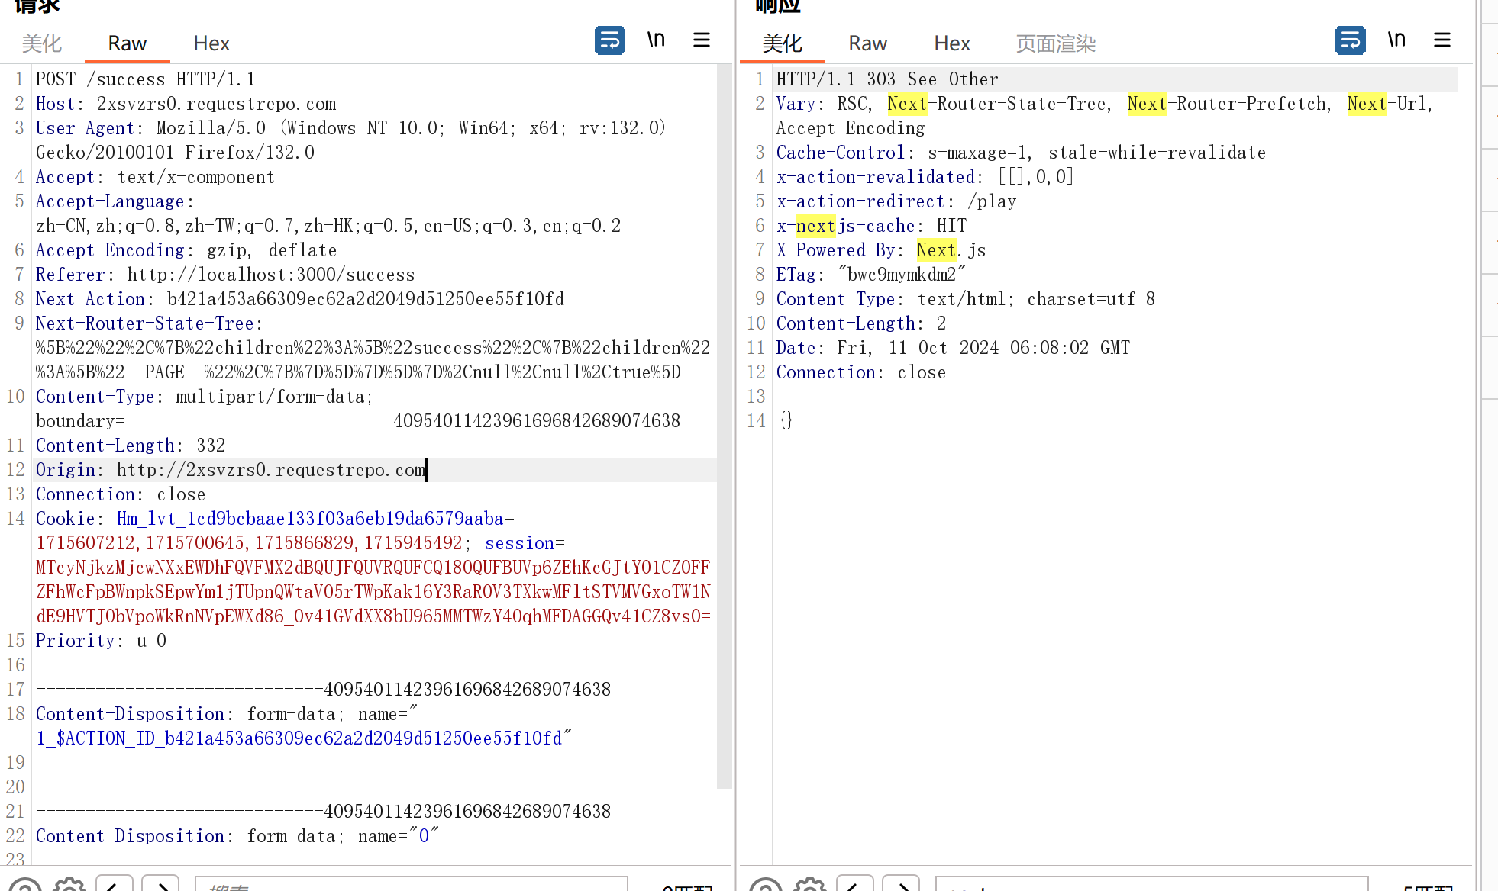Image resolution: width=1498 pixels, height=891 pixels.
Task: Click the 'Connection: close' request line
Action: pyautogui.click(x=121, y=494)
